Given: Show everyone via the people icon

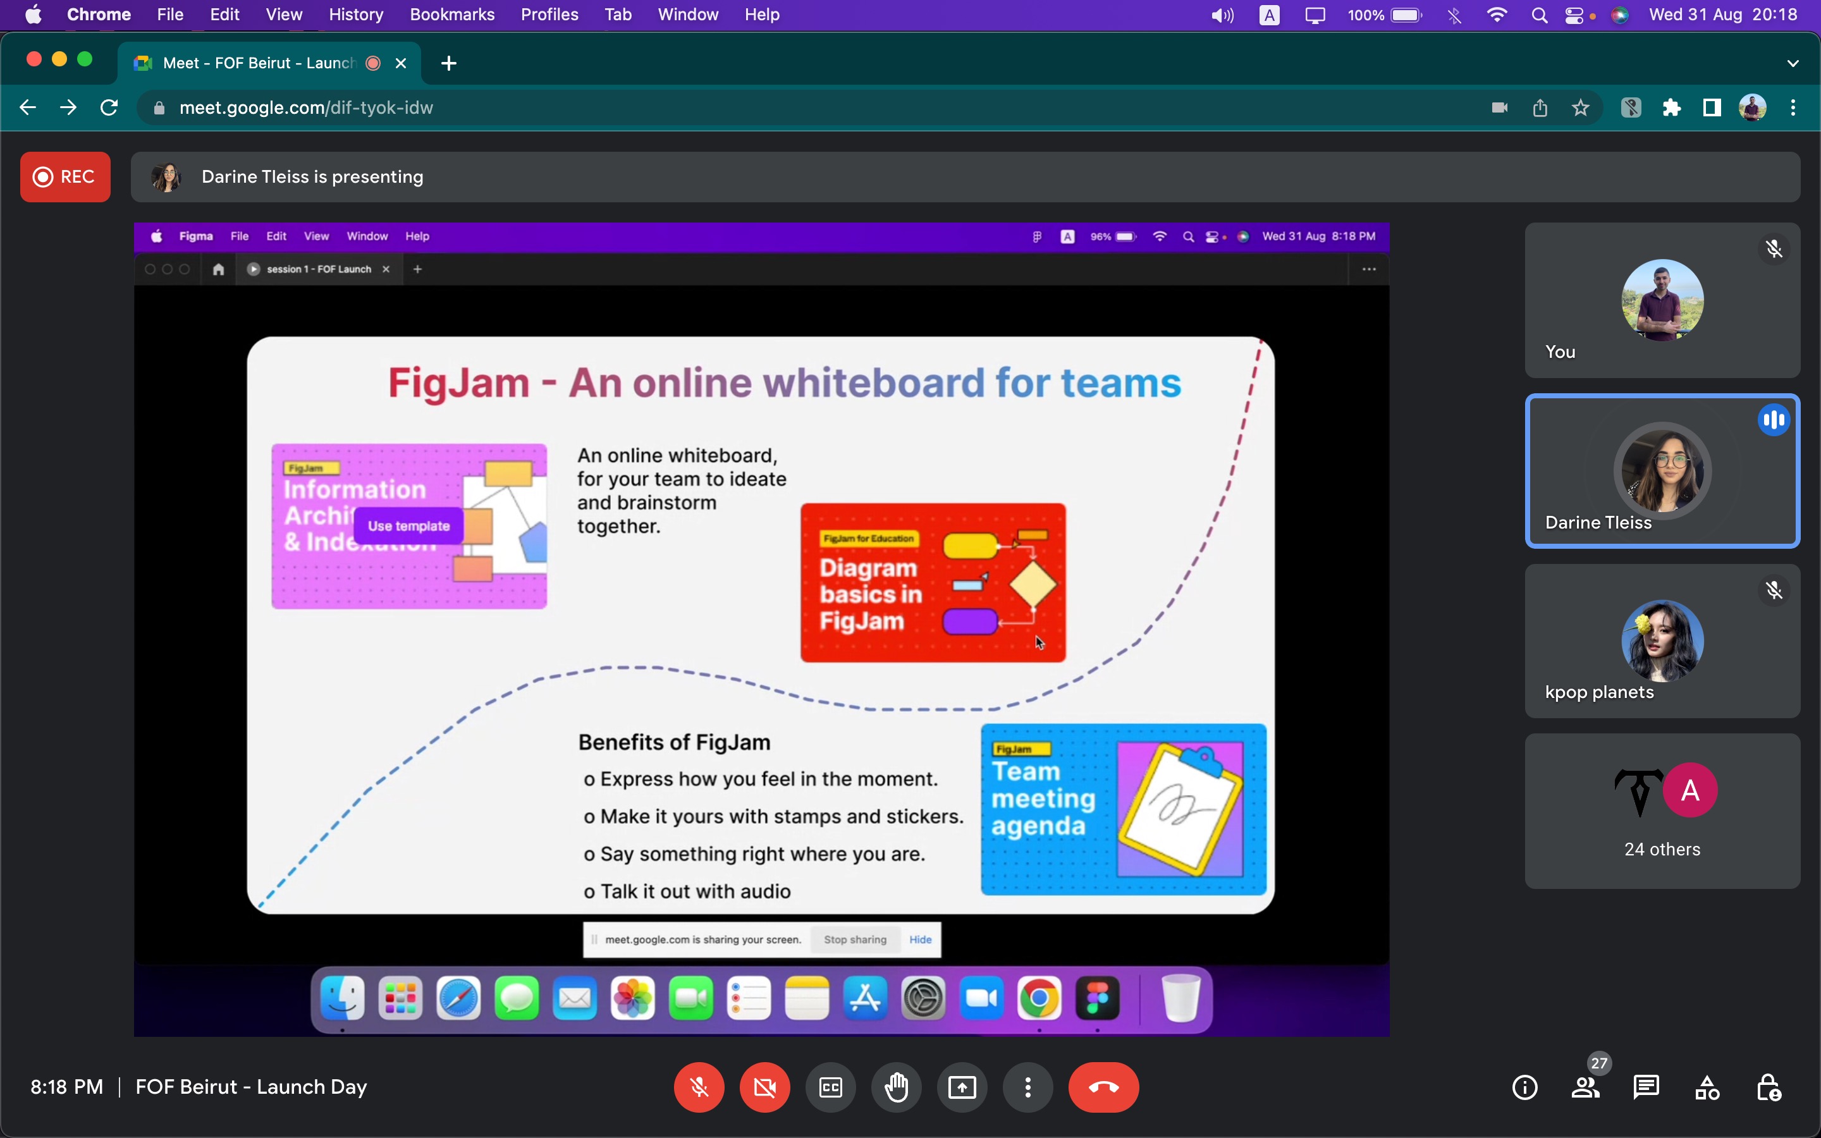Looking at the screenshot, I should [1586, 1087].
